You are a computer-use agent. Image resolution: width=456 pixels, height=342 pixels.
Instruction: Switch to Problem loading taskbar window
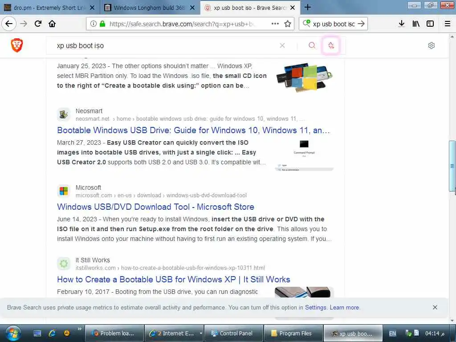pos(114,333)
